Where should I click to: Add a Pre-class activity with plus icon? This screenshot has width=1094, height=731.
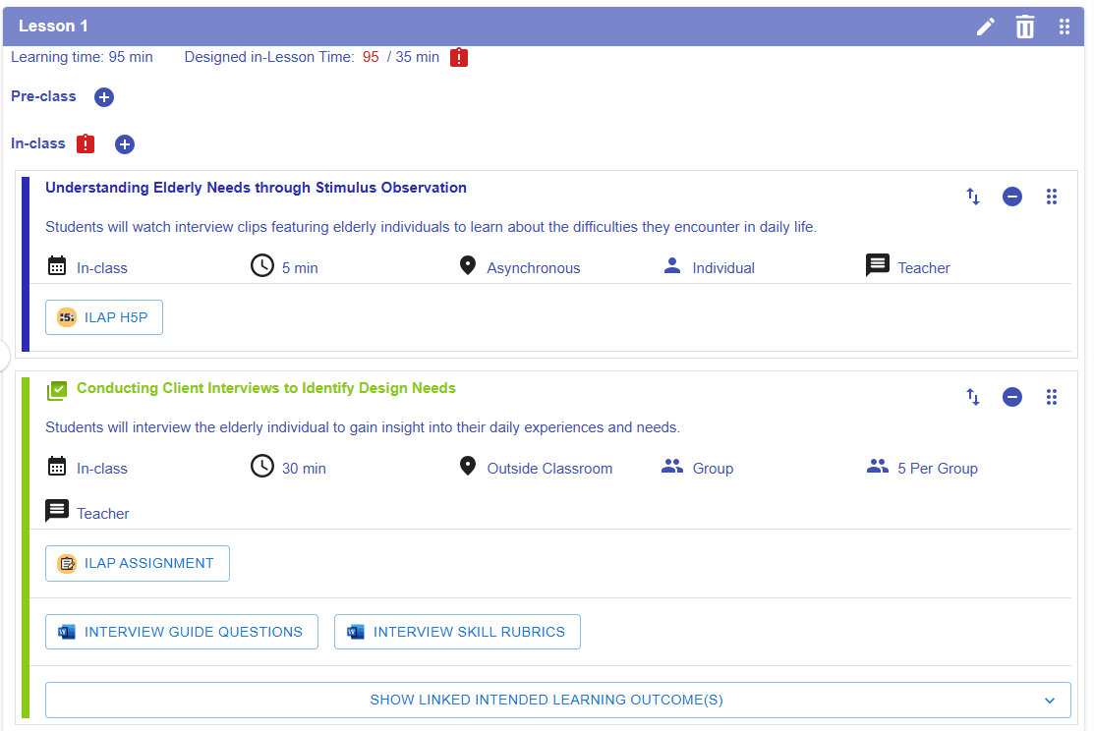pyautogui.click(x=104, y=97)
